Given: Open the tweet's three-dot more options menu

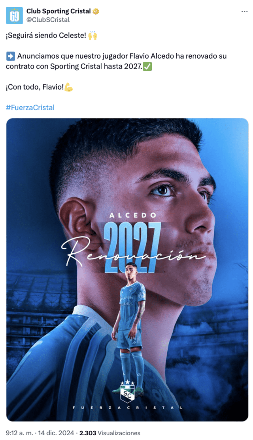Looking at the screenshot, I should (x=244, y=11).
